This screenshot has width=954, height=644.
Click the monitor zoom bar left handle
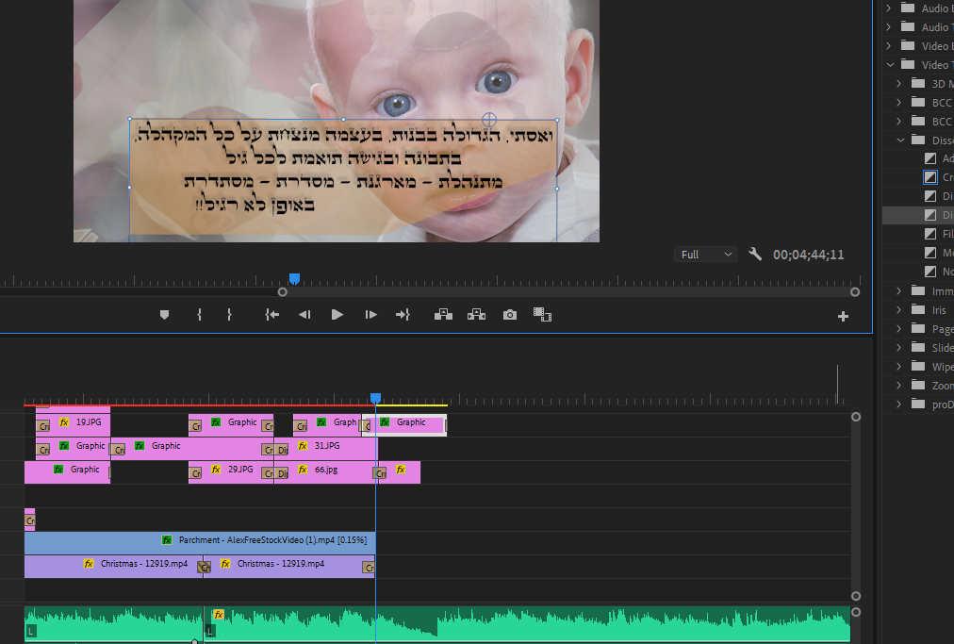pyautogui.click(x=282, y=292)
